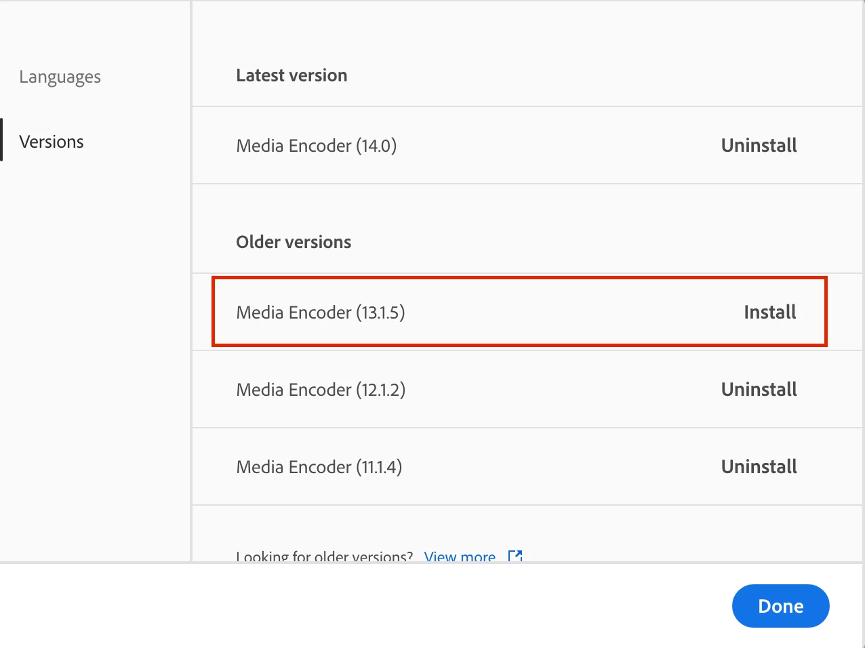Uninstall Media Encoder (14.0)
Viewport: 865px width, 648px height.
(759, 145)
